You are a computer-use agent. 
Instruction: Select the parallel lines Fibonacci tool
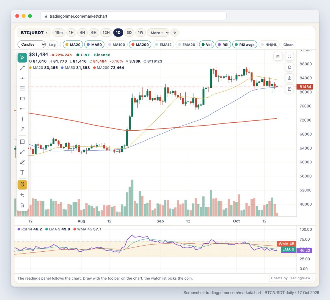(22, 88)
